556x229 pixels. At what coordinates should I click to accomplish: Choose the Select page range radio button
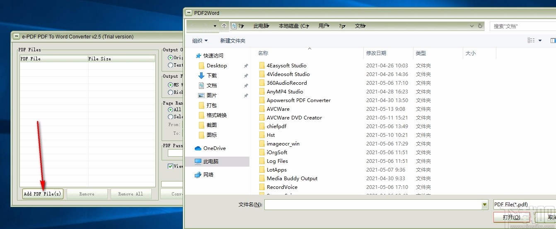tap(170, 117)
